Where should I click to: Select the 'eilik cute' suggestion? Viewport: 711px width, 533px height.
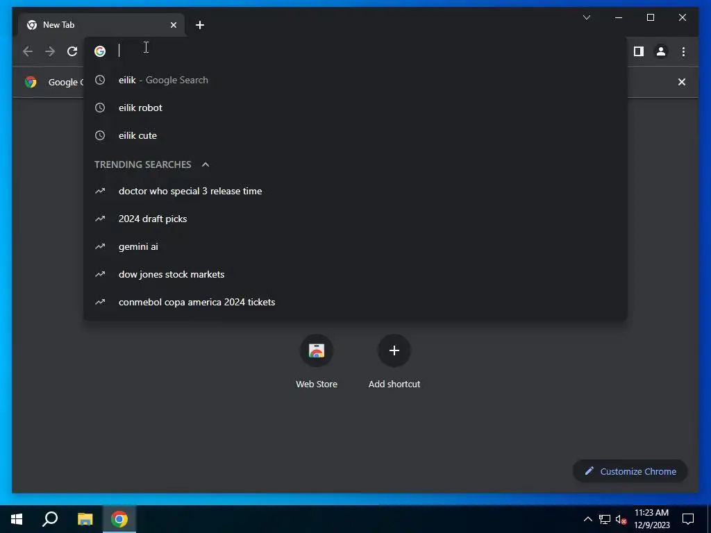pos(355,135)
